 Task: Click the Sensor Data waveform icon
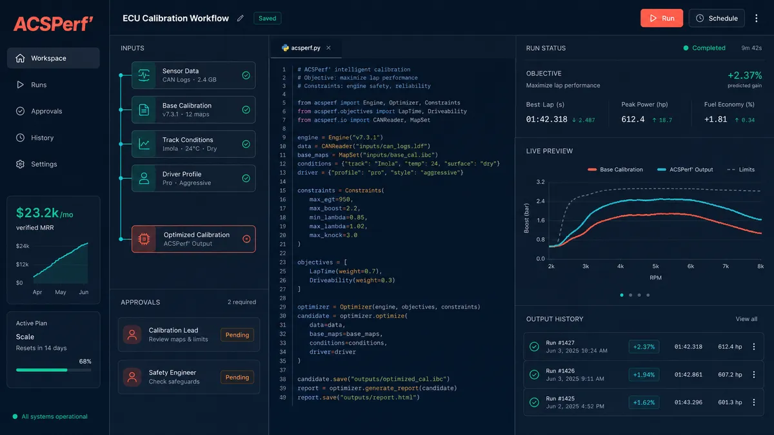coord(144,75)
